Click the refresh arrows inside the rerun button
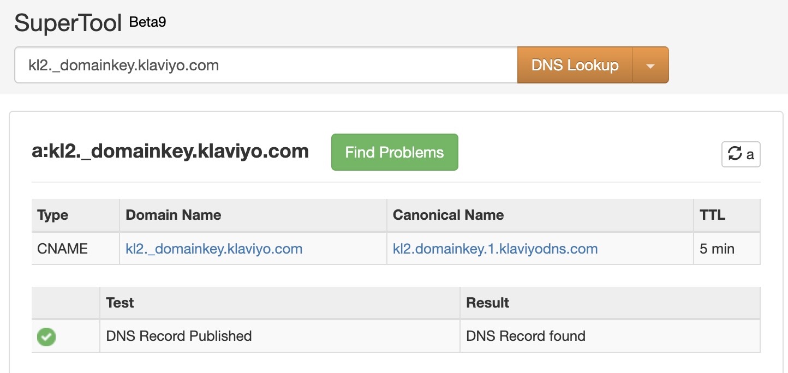Image resolution: width=788 pixels, height=373 pixels. (736, 154)
